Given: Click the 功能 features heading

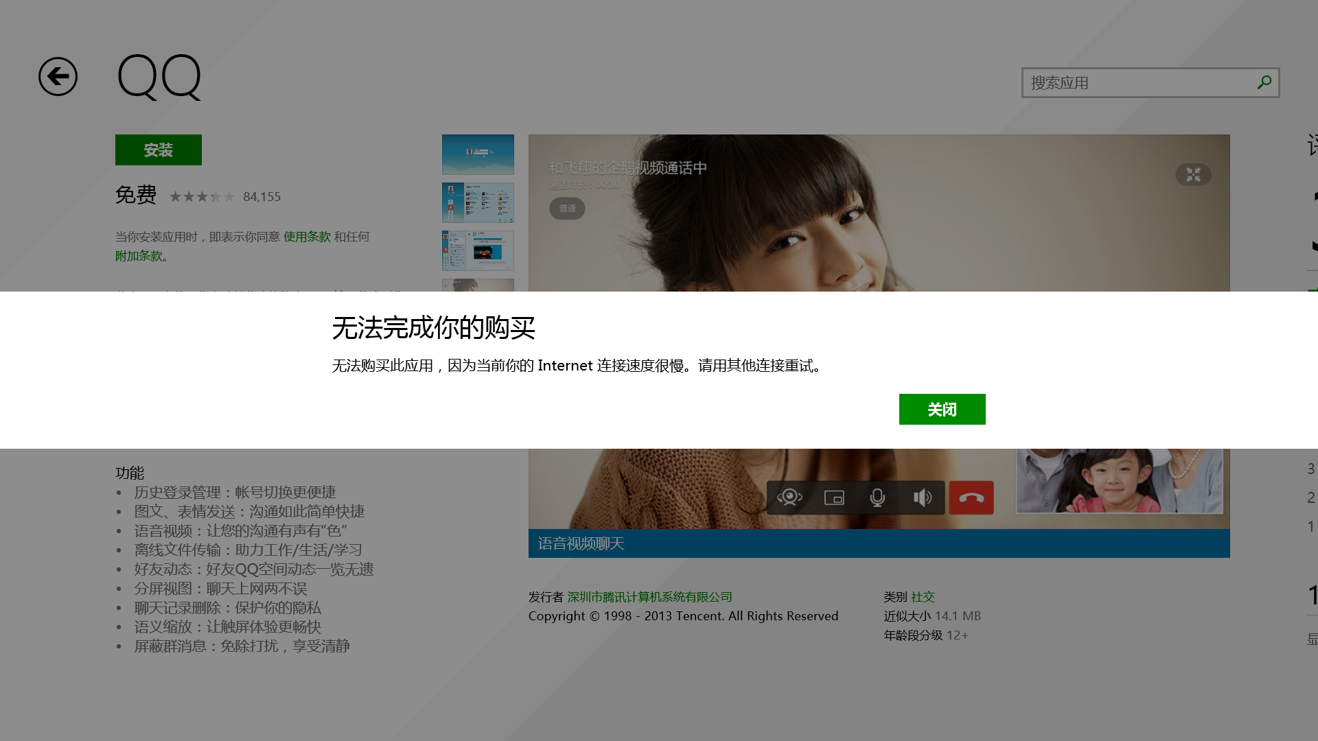Looking at the screenshot, I should tap(130, 473).
